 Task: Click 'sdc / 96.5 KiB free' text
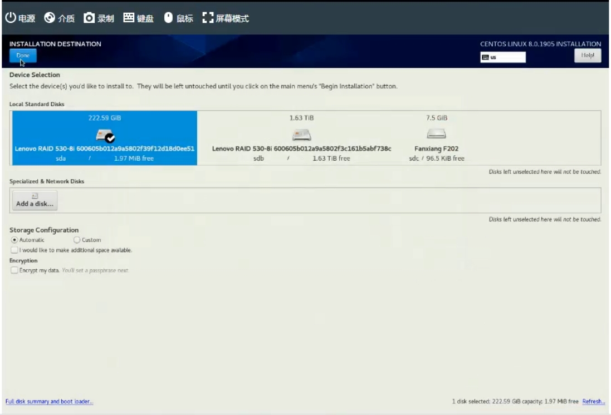click(437, 159)
